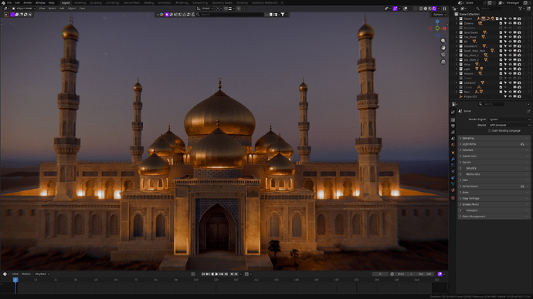
Task: Open the Object properties tab icon
Action: coord(453,153)
